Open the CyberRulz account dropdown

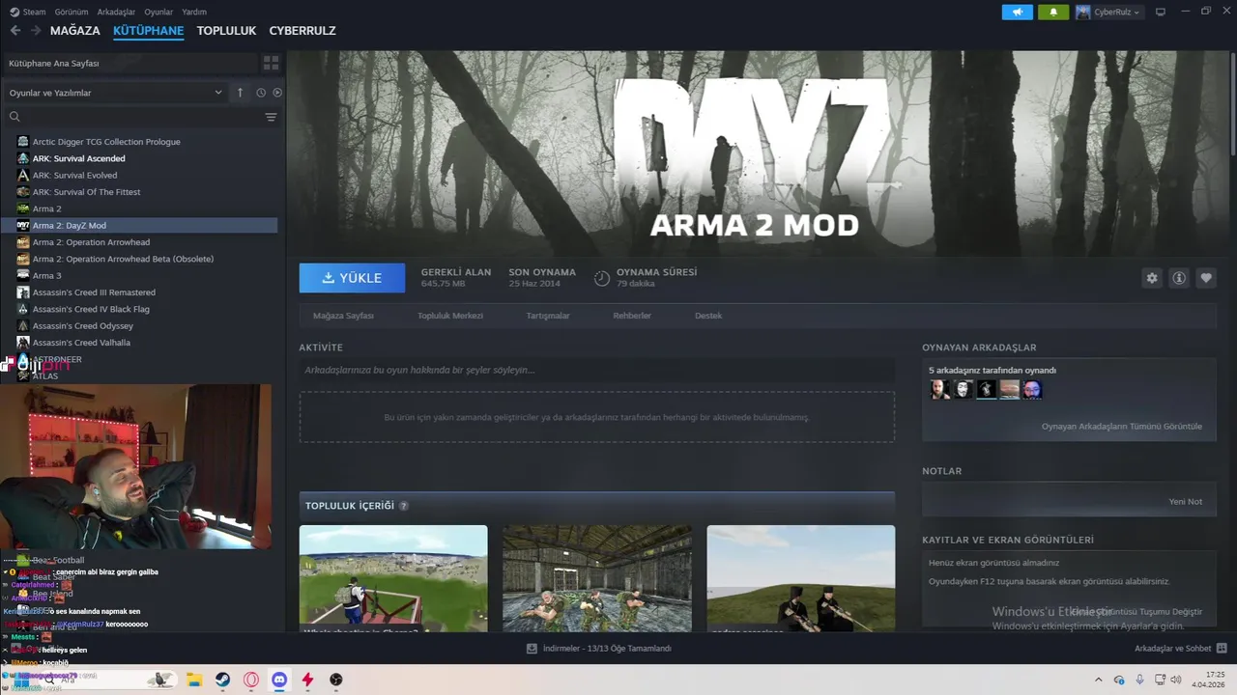tap(1108, 12)
